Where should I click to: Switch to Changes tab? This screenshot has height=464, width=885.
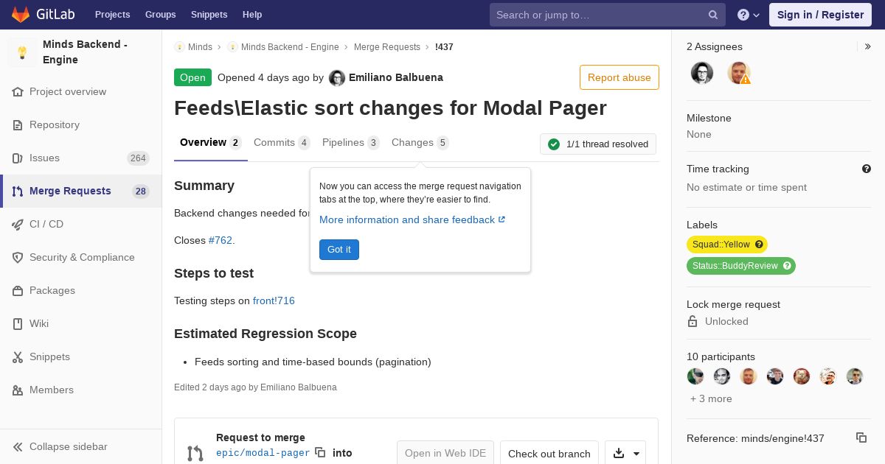[x=420, y=143]
